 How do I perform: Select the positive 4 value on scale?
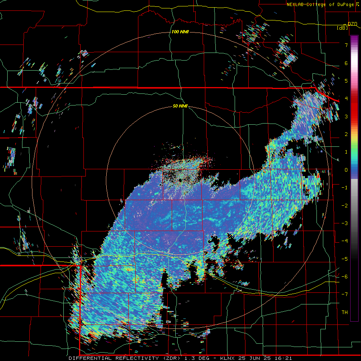[x=346, y=99]
